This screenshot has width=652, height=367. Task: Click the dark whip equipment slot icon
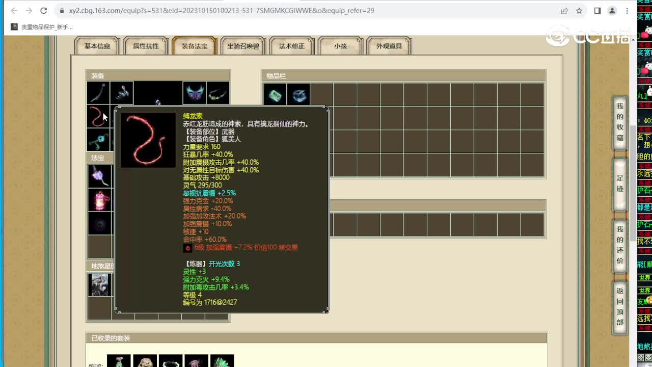tap(98, 93)
